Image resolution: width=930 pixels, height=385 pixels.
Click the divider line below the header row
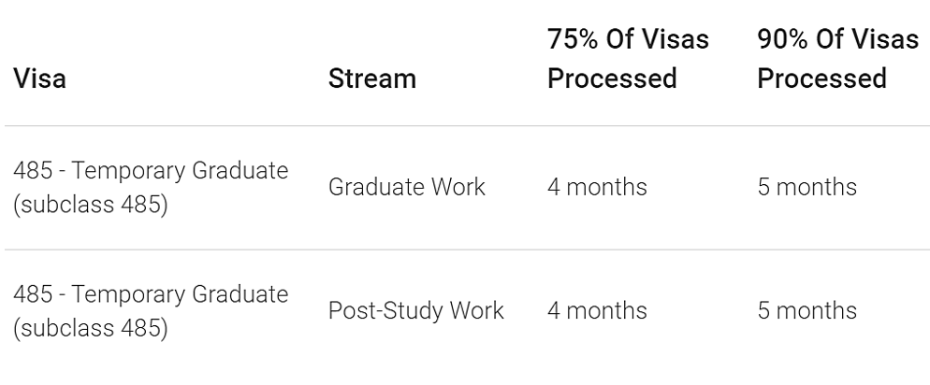(x=468, y=125)
